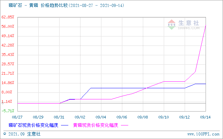Click the blue legend line sample
Image resolution: width=223 pixels, height=139 pixels.
(64, 125)
